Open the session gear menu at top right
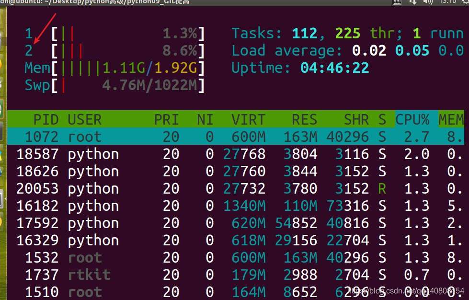 [x=465, y=2]
